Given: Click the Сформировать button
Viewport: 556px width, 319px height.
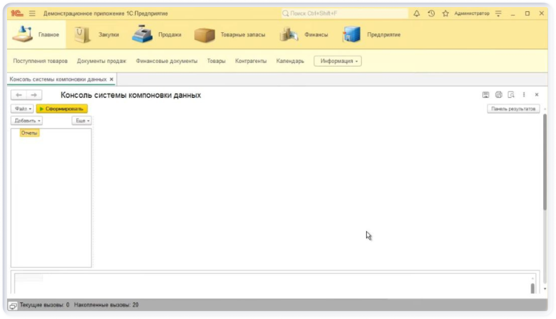Looking at the screenshot, I should (62, 108).
